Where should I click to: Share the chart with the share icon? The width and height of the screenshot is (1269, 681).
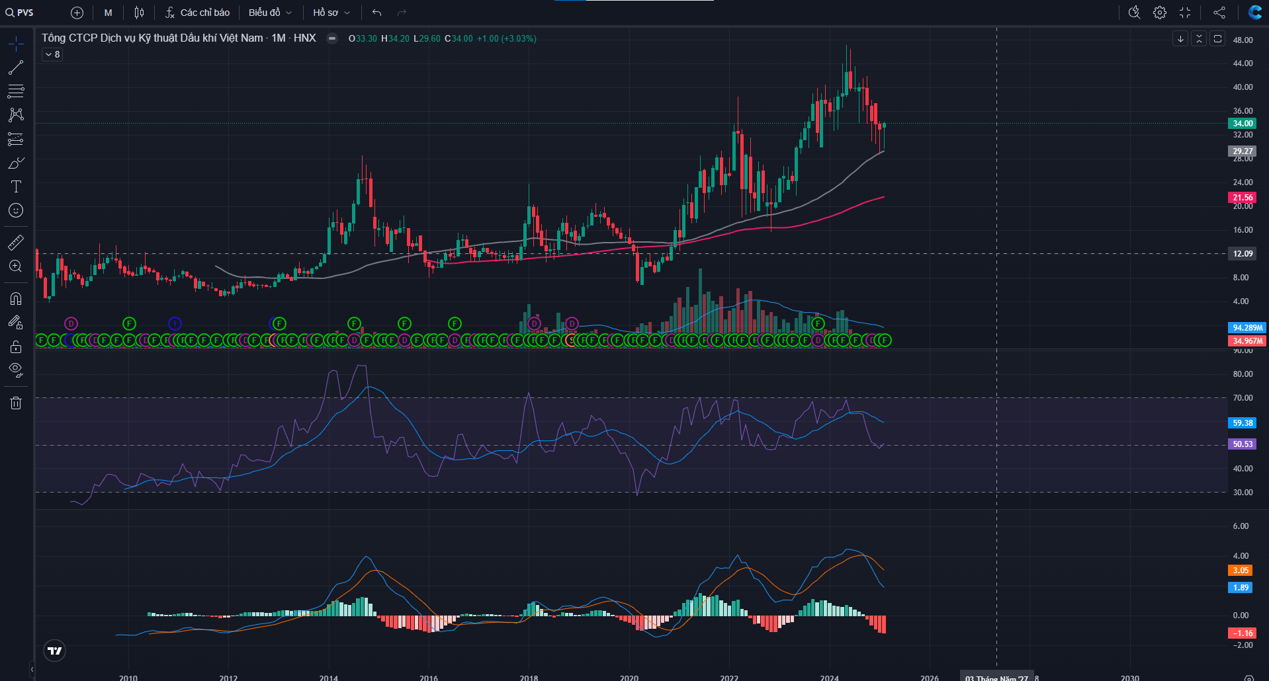click(x=1219, y=13)
